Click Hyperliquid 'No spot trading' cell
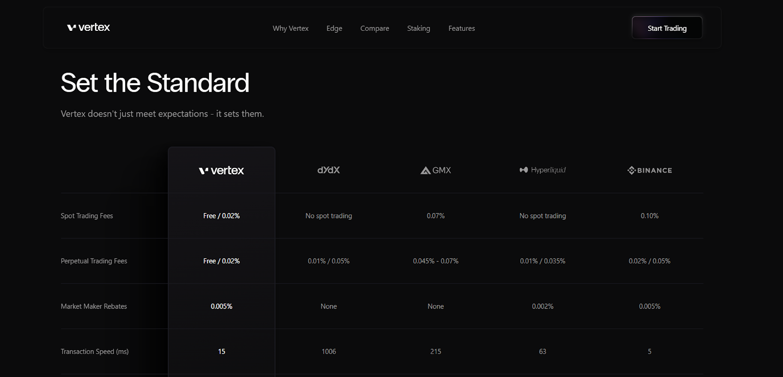The height and width of the screenshot is (377, 783). (543, 216)
